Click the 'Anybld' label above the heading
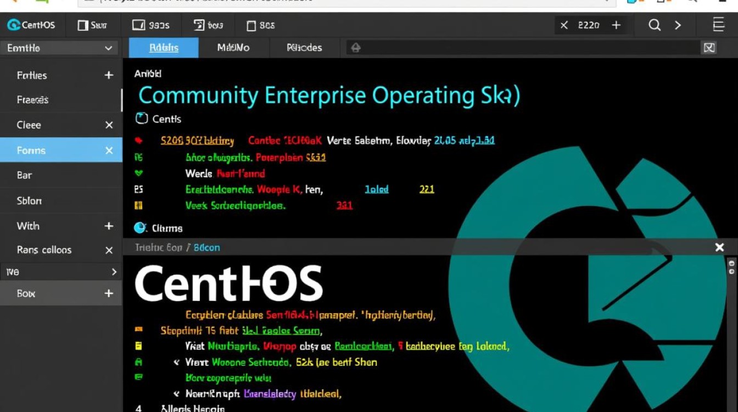This screenshot has height=412, width=738. [x=148, y=74]
